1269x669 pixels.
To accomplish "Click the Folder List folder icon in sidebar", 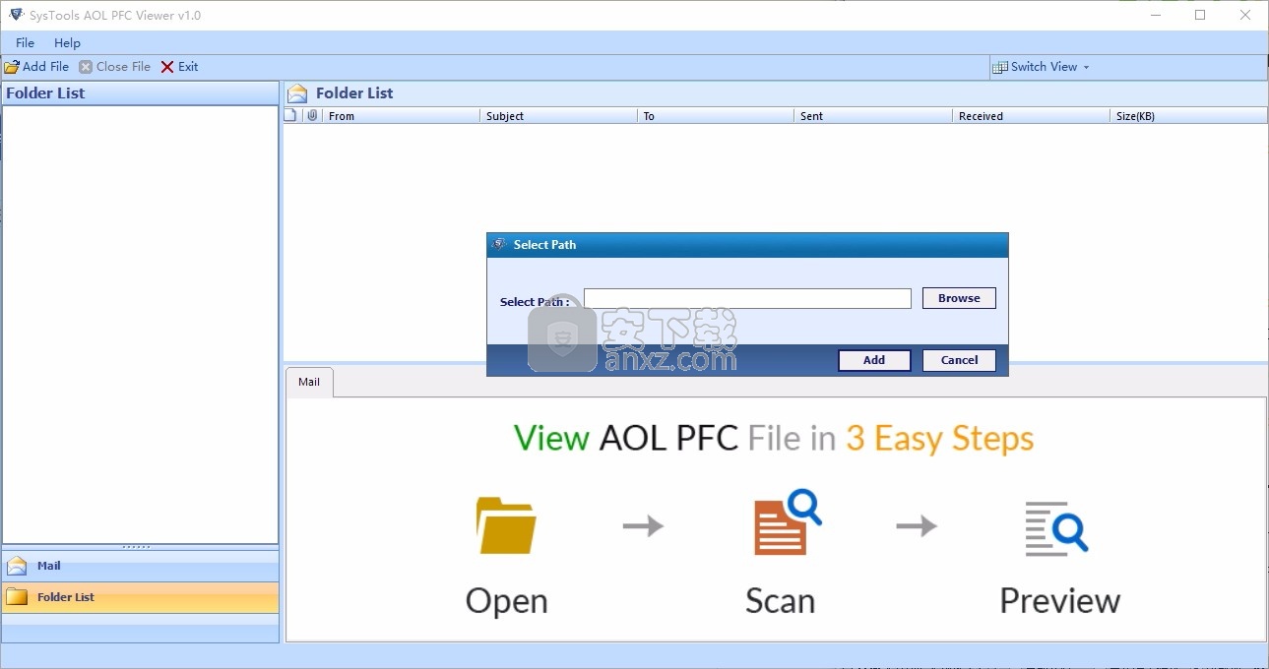I will [x=17, y=596].
